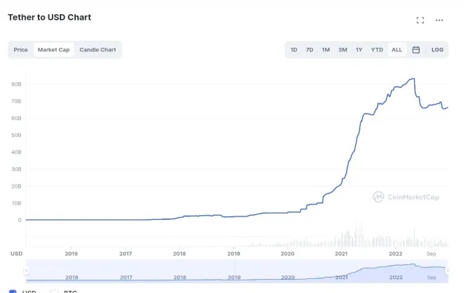Choose the 1M time range
This screenshot has height=293, width=464.
coord(326,50)
